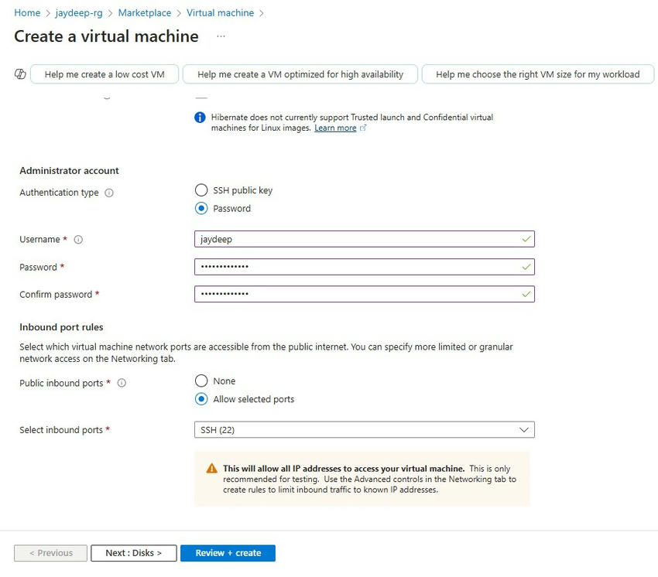Screen dimensions: 658x577
Task: Select the Allow selected ports option
Action: pos(200,399)
